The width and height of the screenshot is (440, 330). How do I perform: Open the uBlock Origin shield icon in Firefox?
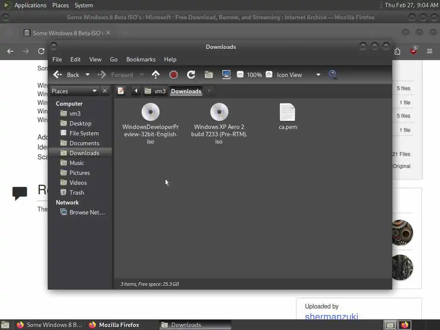point(413,51)
